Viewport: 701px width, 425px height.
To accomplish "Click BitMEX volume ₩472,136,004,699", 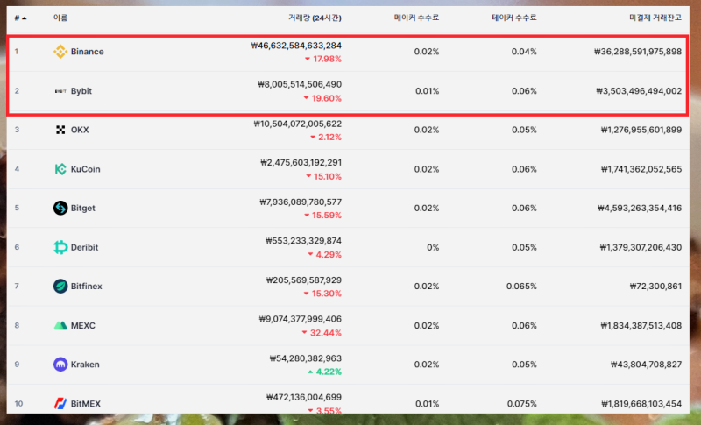I will (x=303, y=397).
